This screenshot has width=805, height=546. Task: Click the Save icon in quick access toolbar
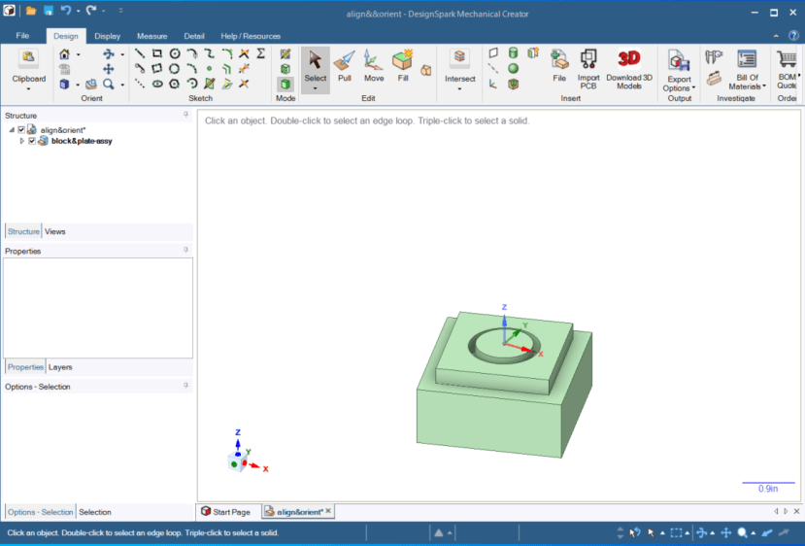[48, 11]
